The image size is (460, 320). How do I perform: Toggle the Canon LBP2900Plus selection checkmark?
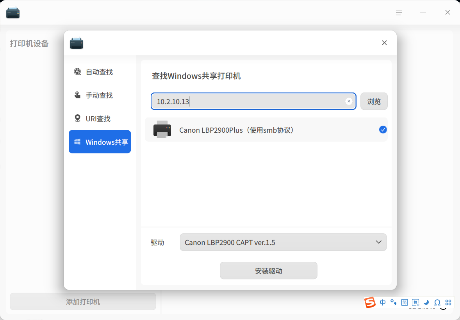[x=383, y=130]
